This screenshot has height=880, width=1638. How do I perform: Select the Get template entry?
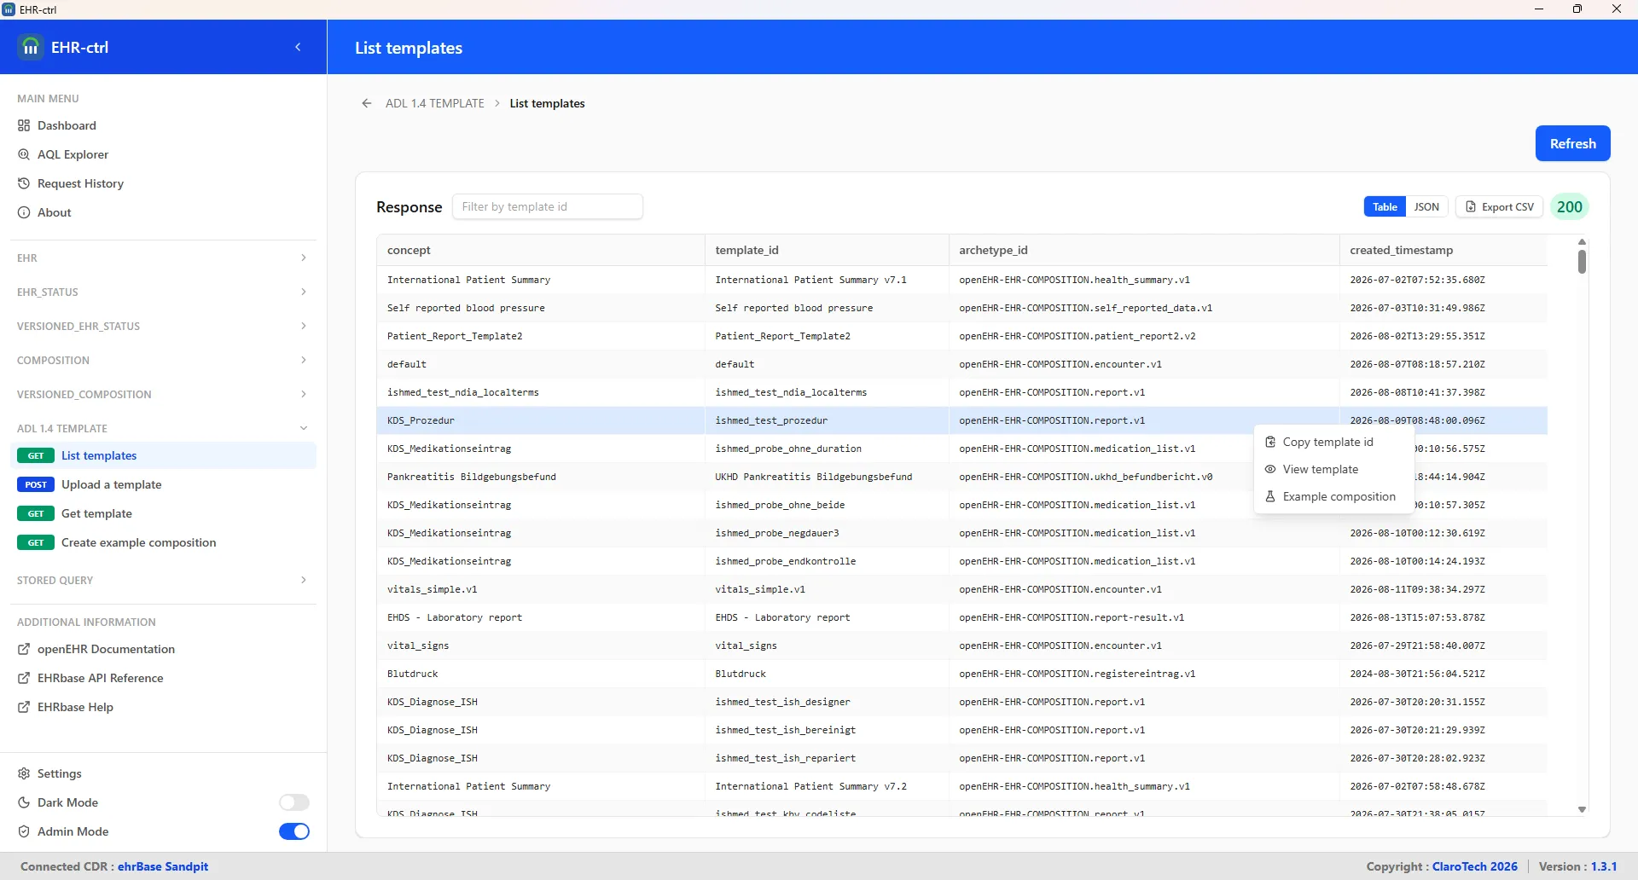163,513
